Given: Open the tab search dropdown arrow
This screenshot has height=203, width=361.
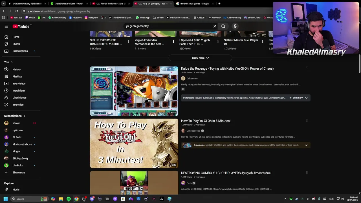Looking at the screenshot, I should [4, 4].
